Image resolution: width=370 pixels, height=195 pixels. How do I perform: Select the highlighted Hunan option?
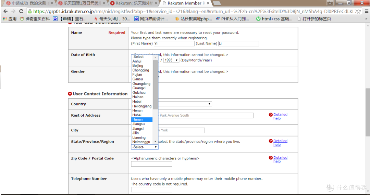pyautogui.click(x=142, y=120)
